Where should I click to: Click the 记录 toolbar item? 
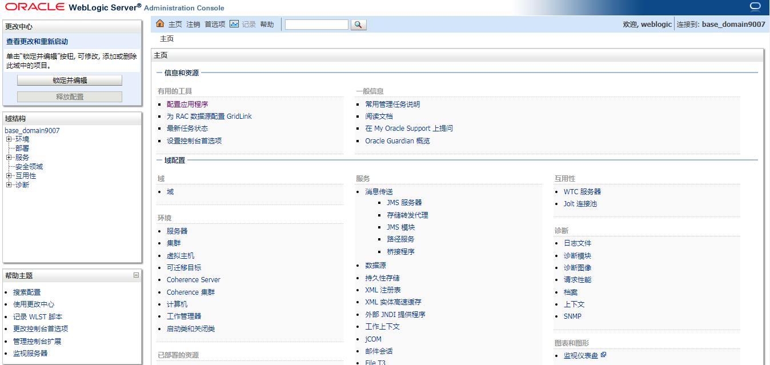pos(249,25)
